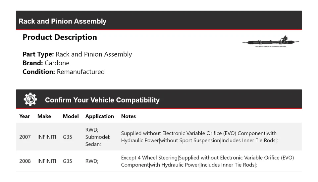Click the Product Description heading
Screen dimensions: 318x182
[x=60, y=37]
